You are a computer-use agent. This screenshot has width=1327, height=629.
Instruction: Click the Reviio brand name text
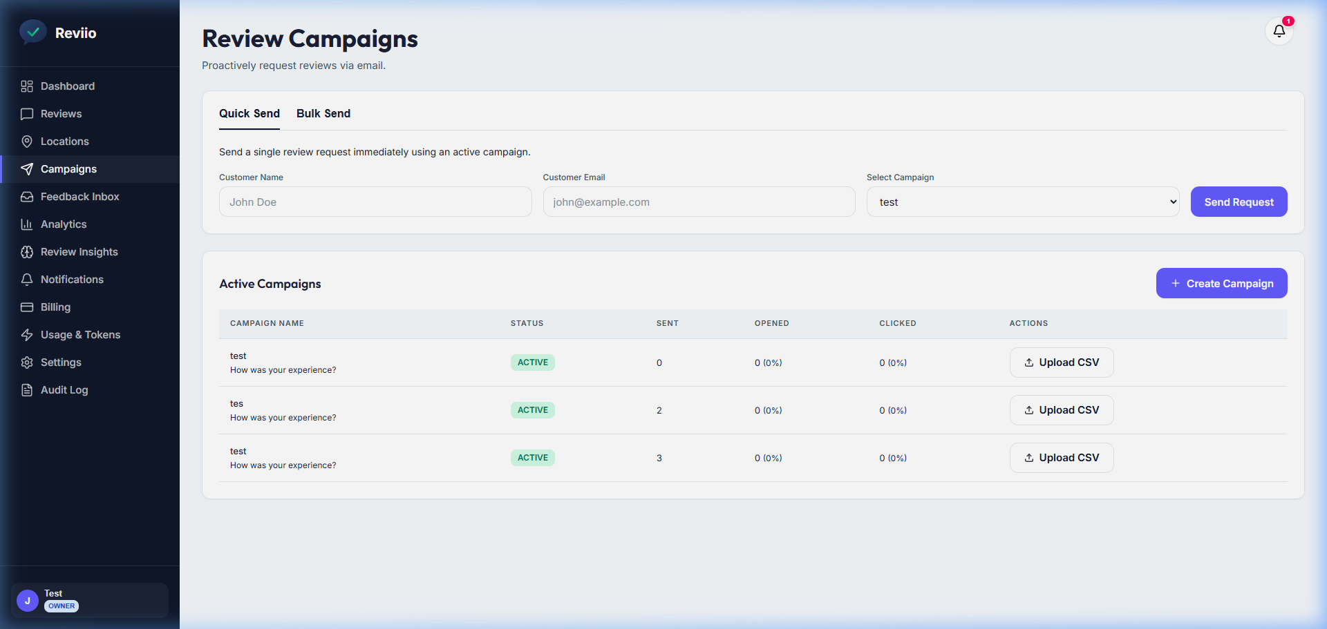point(75,33)
